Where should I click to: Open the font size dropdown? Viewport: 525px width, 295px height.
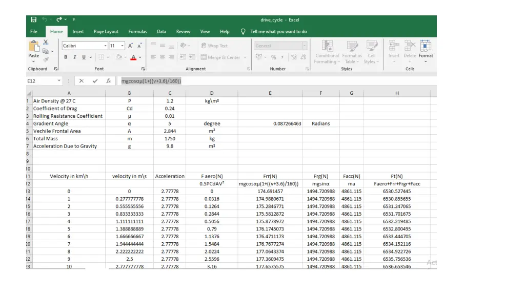(122, 46)
